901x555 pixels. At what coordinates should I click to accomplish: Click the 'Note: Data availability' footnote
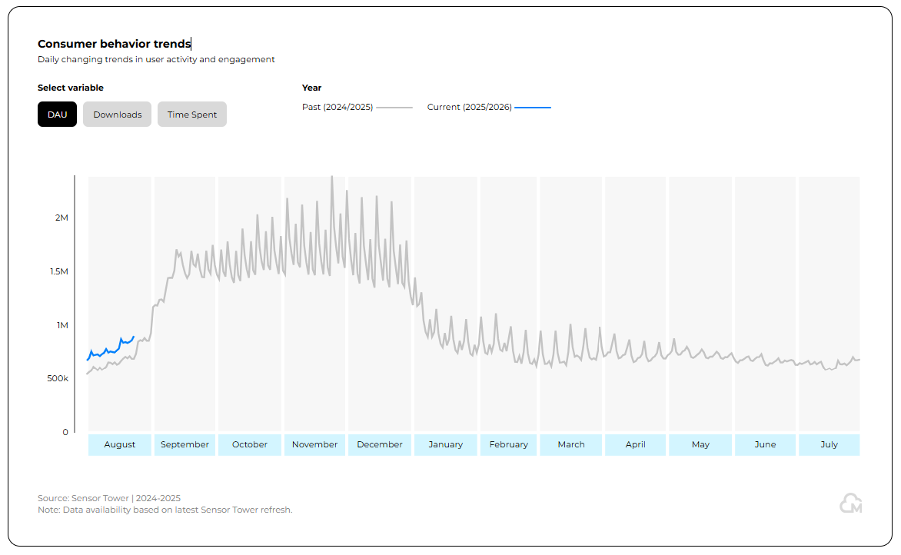165,510
